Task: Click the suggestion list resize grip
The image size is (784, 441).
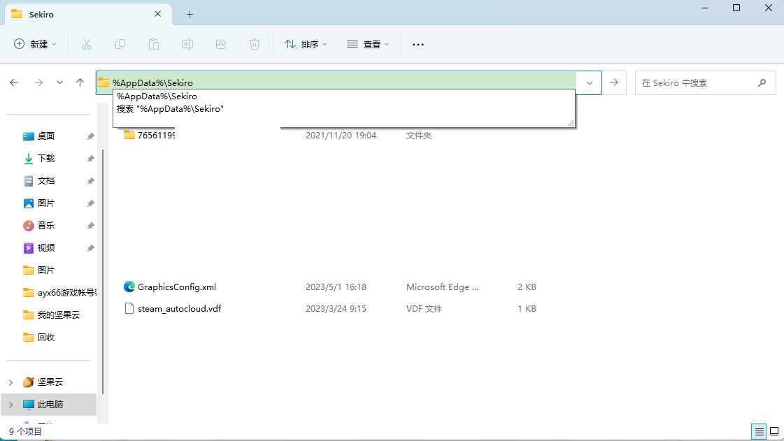Action: 571,123
